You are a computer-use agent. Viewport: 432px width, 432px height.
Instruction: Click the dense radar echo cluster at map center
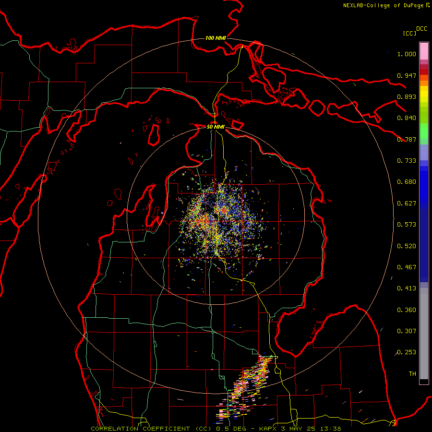click(220, 220)
